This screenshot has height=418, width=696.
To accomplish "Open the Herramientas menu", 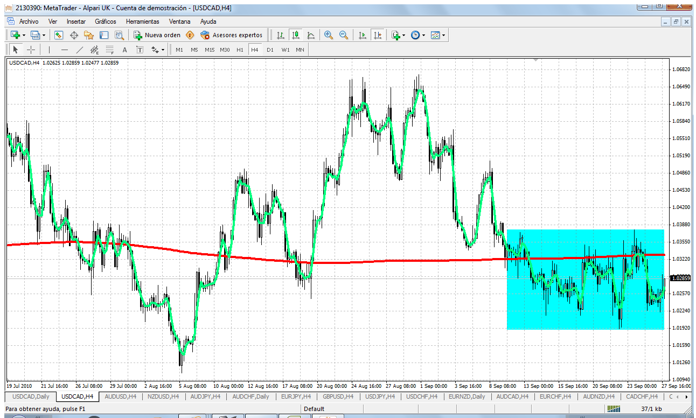I will pos(142,22).
